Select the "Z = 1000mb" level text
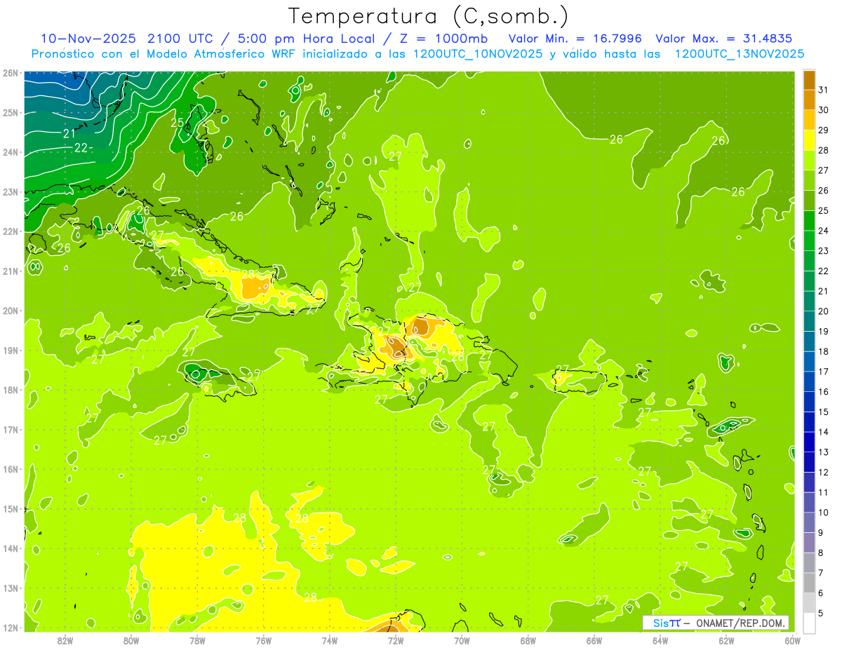Image resolution: width=842 pixels, height=650 pixels. coord(443,39)
